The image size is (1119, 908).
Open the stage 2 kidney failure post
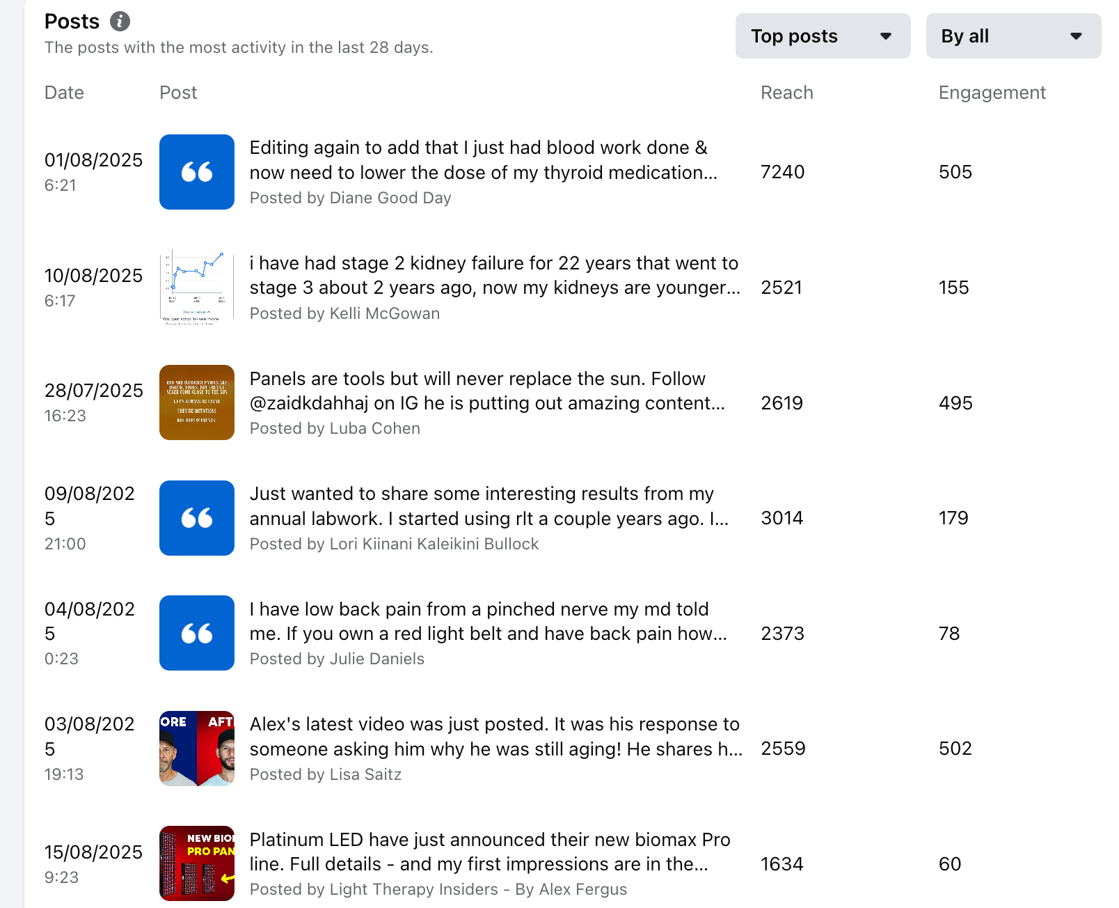(494, 276)
